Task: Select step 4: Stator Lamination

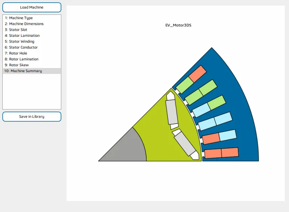Action: click(x=32, y=35)
